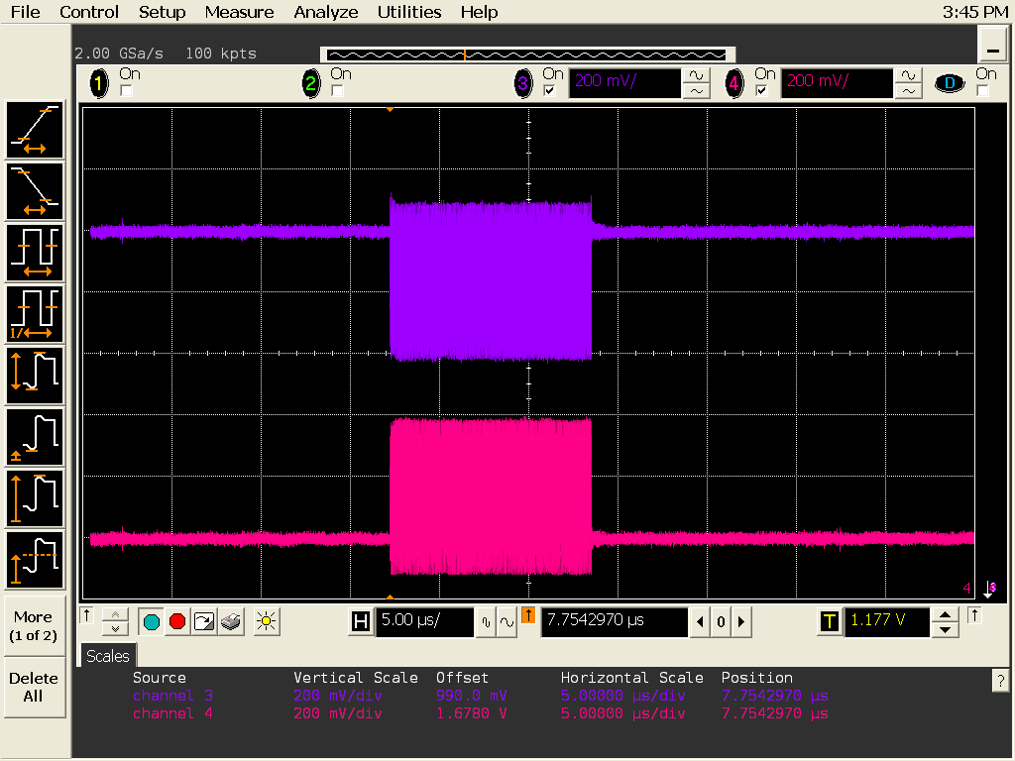The height and width of the screenshot is (761, 1015).
Task: Click the channel 3 purple number button
Action: pos(523,83)
